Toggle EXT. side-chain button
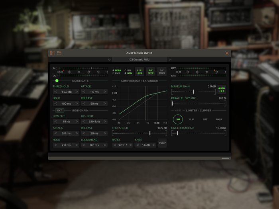The width and height of the screenshot is (279, 209). click(x=60, y=110)
